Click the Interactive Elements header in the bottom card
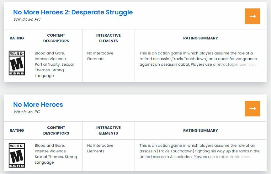 tap(109, 130)
